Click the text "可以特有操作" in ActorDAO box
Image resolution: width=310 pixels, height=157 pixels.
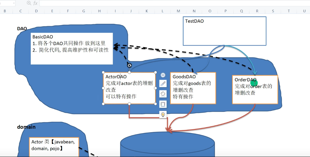pyautogui.click(x=121, y=97)
